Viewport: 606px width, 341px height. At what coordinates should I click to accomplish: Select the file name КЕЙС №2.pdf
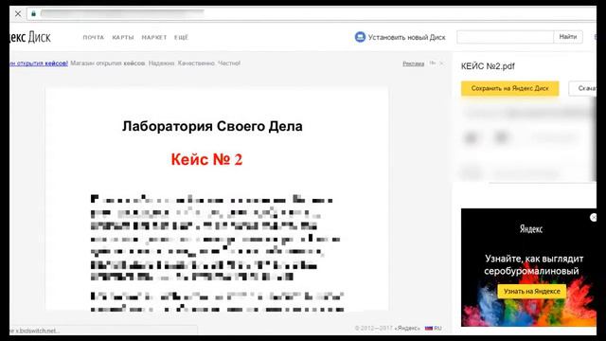pyautogui.click(x=488, y=66)
